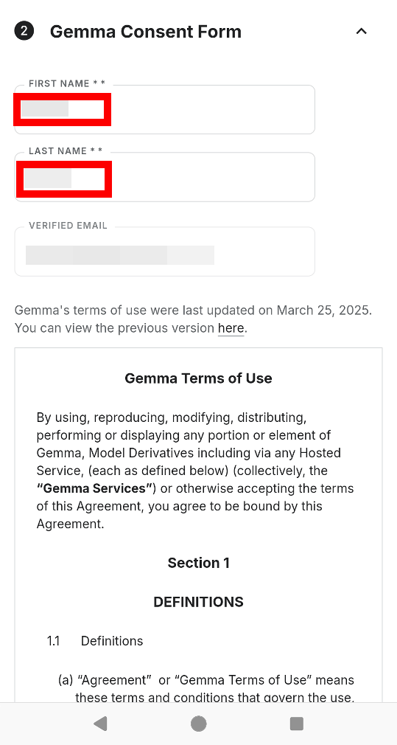Click the Gemma Consent Form heading

tap(146, 32)
